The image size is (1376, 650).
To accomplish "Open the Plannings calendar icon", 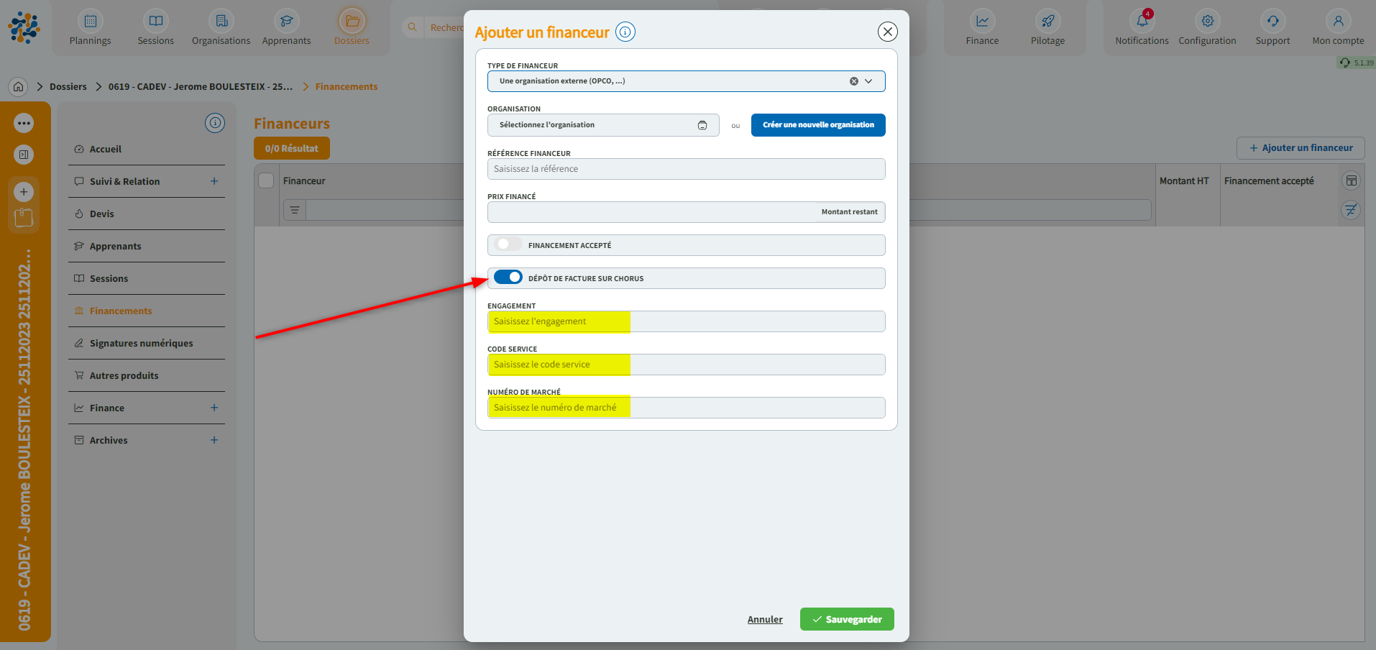I will click(91, 22).
